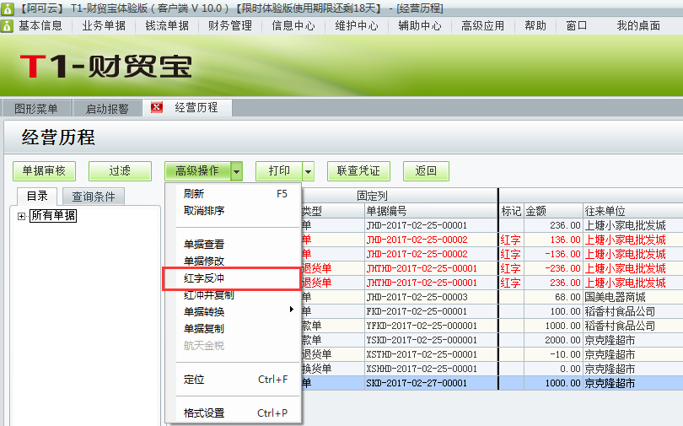Select document JHD-2017-02-25-00001
The width and height of the screenshot is (683, 426).
tap(430, 225)
